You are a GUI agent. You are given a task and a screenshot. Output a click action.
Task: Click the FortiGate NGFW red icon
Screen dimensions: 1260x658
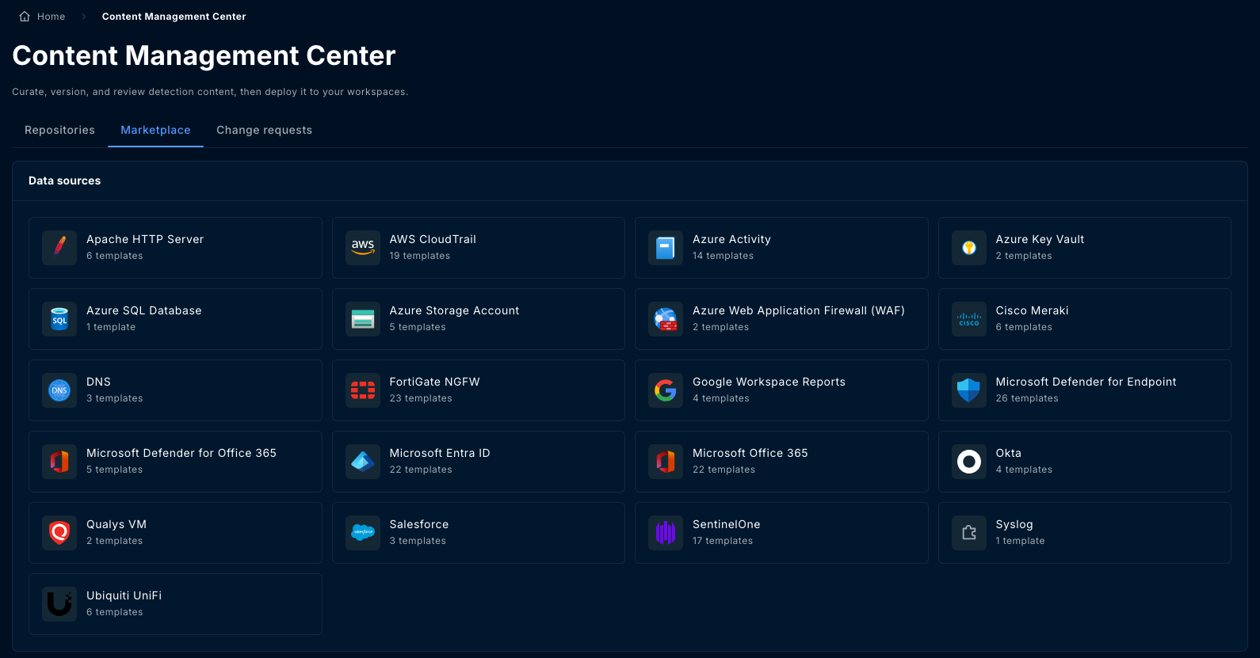(x=363, y=390)
